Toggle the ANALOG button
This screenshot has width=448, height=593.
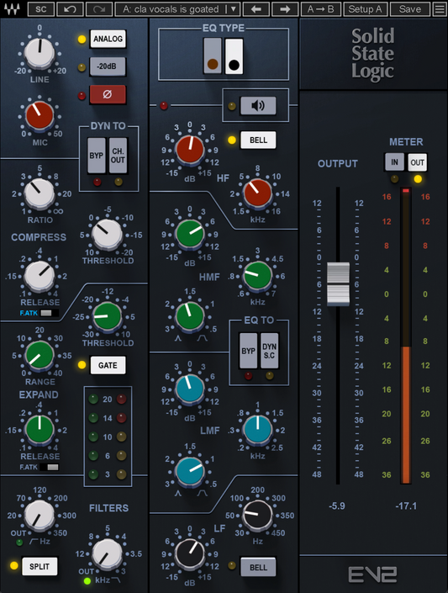pos(108,39)
